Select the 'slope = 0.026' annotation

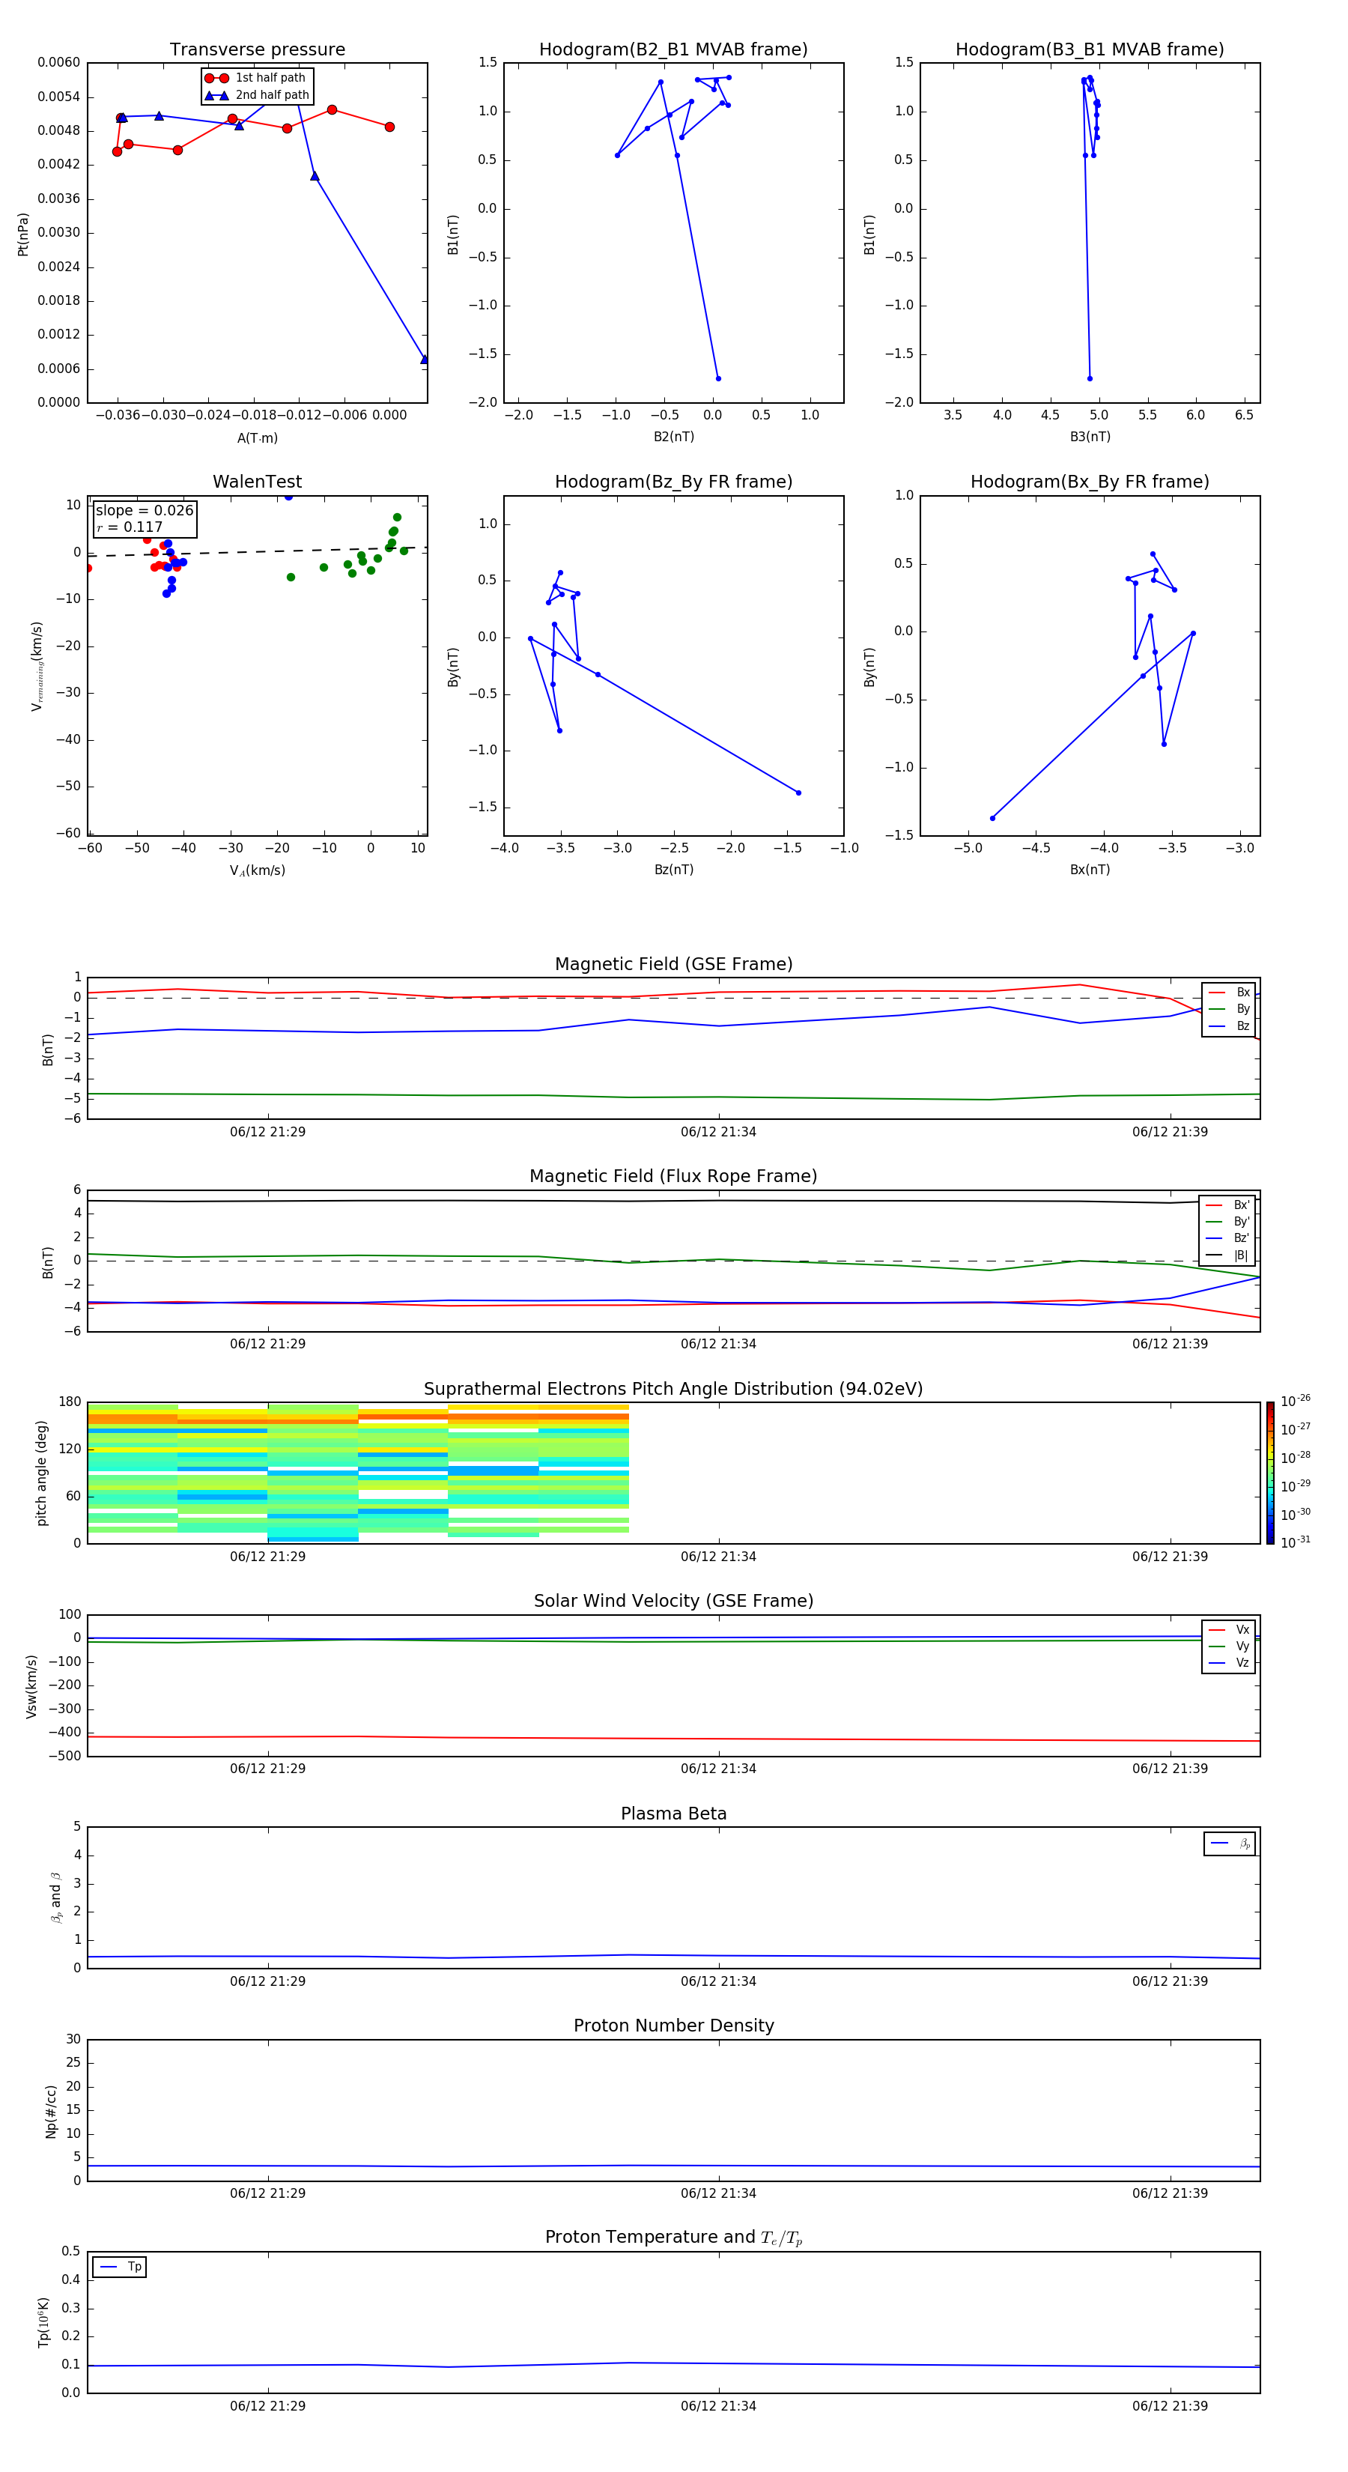pos(145,511)
